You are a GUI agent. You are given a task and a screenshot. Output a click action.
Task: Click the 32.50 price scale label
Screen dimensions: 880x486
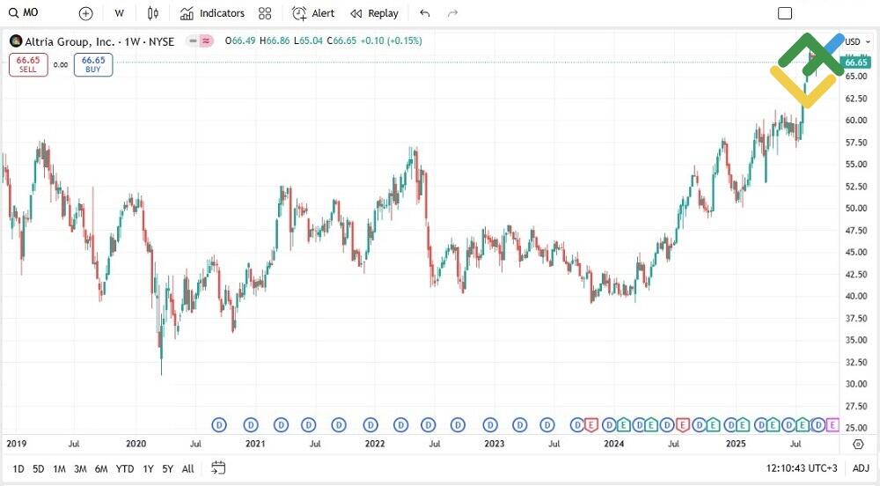tap(856, 362)
